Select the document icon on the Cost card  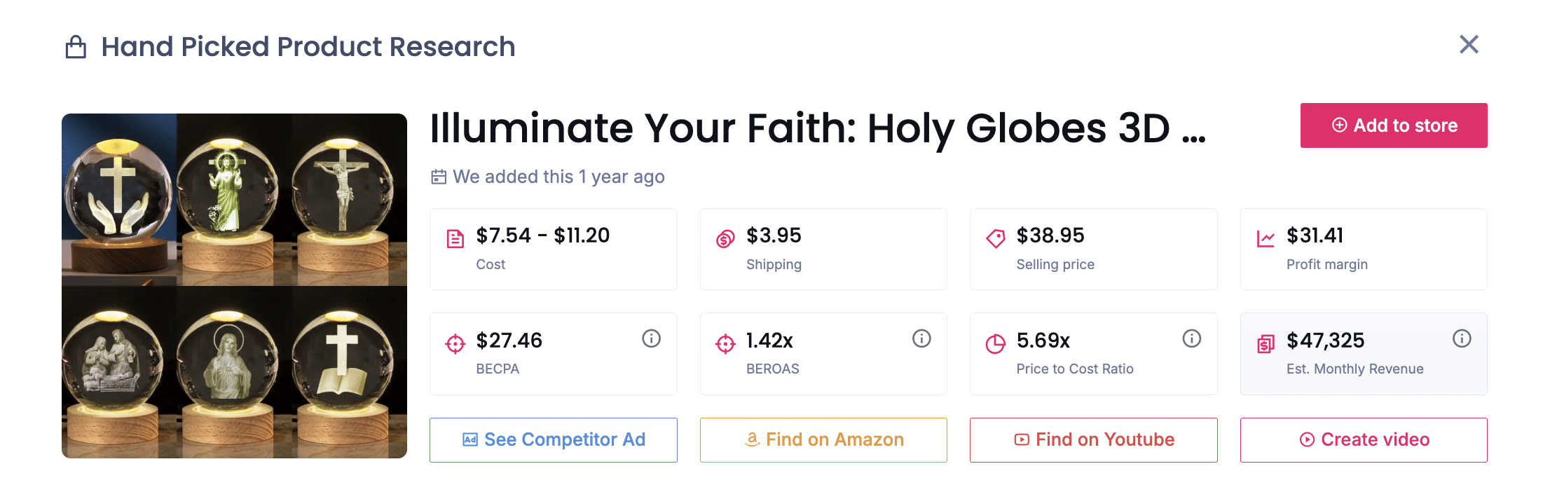[x=455, y=238]
